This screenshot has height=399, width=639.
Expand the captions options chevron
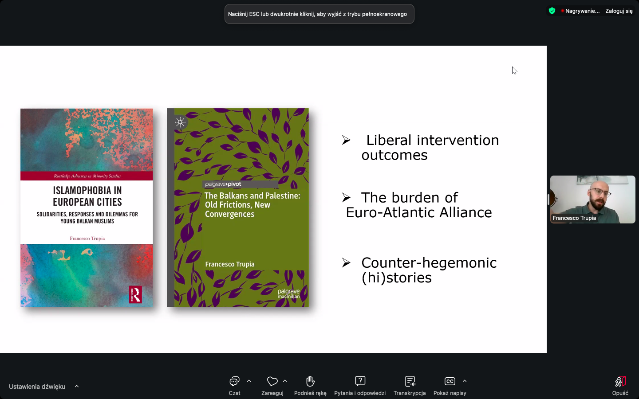click(465, 381)
